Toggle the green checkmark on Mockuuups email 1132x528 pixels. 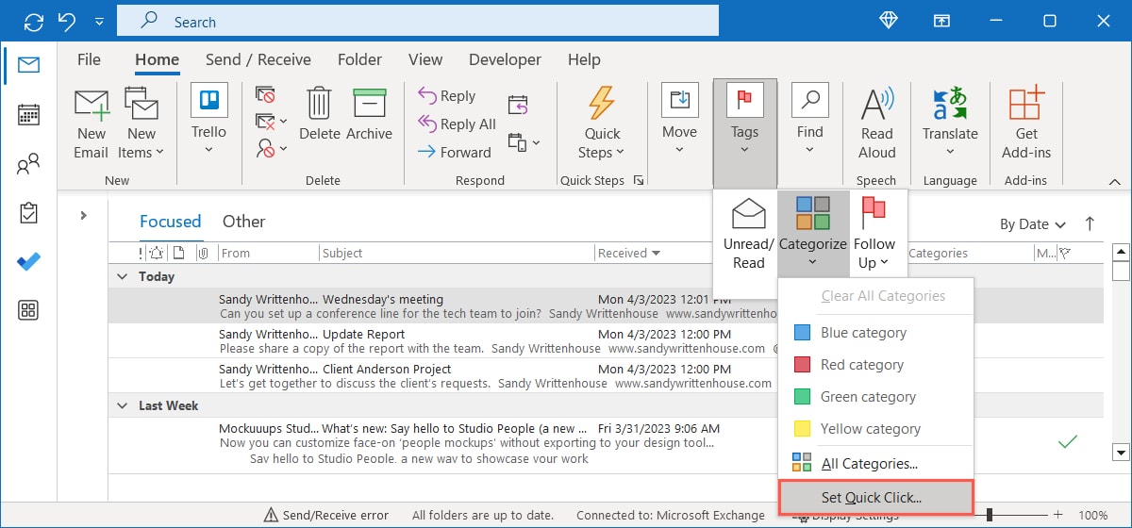1068,441
